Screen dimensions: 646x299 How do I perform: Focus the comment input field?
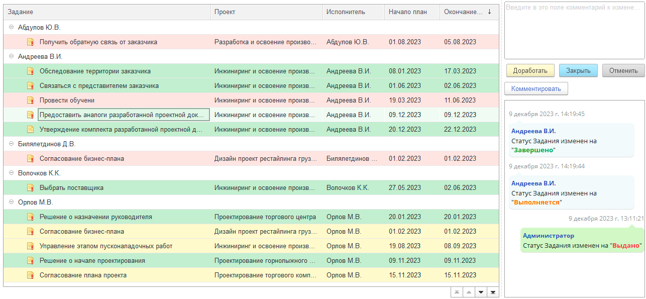tap(574, 30)
